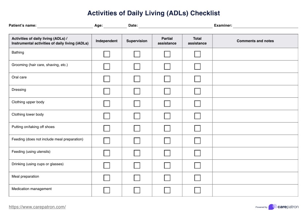Open the carepatron.com website link
The image size is (307, 217).
[37, 207]
